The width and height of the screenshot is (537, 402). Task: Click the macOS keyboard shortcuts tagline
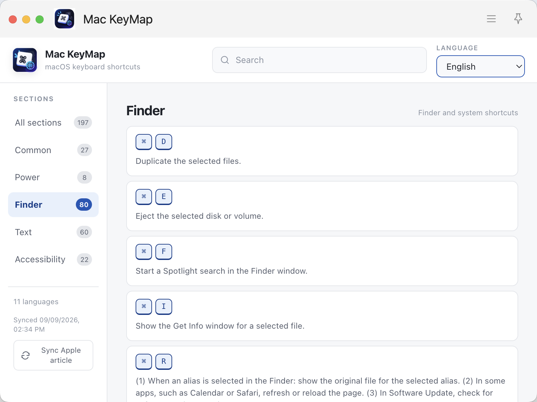pos(93,67)
